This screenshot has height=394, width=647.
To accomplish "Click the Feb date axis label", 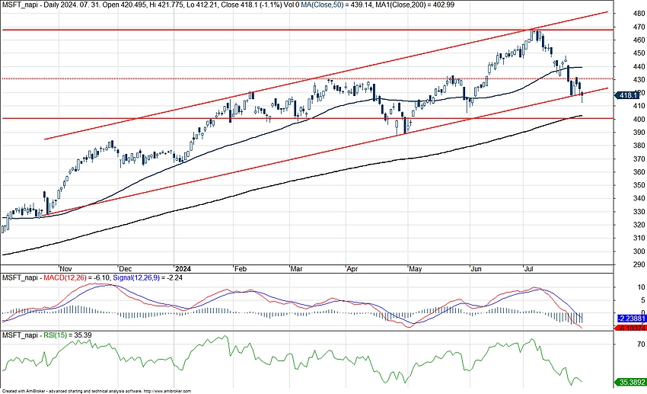I will (240, 269).
